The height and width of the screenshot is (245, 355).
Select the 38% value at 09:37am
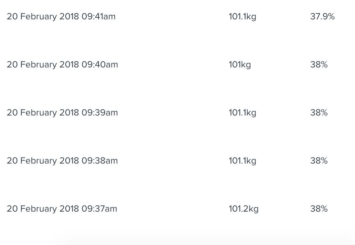click(319, 209)
